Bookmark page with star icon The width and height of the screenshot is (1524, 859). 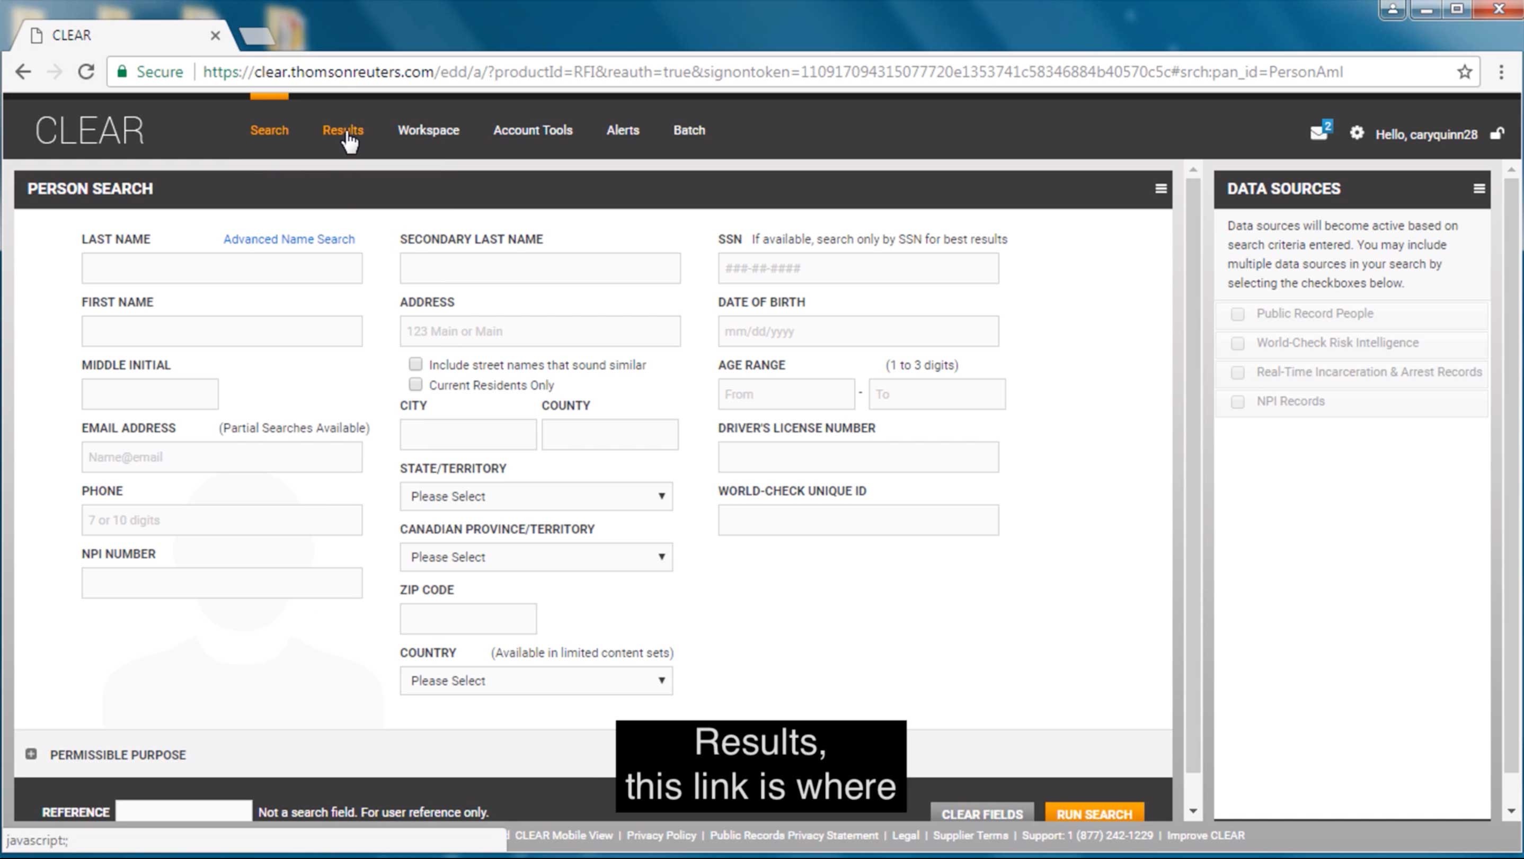tap(1464, 72)
